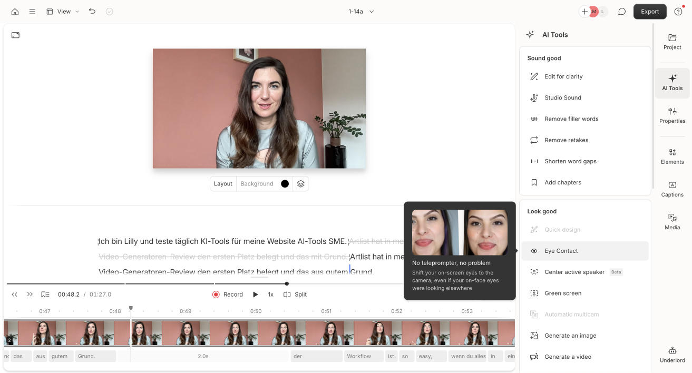Open the 1-14a composition dropdown
Viewport: 692px width, 373px height.
pos(361,12)
